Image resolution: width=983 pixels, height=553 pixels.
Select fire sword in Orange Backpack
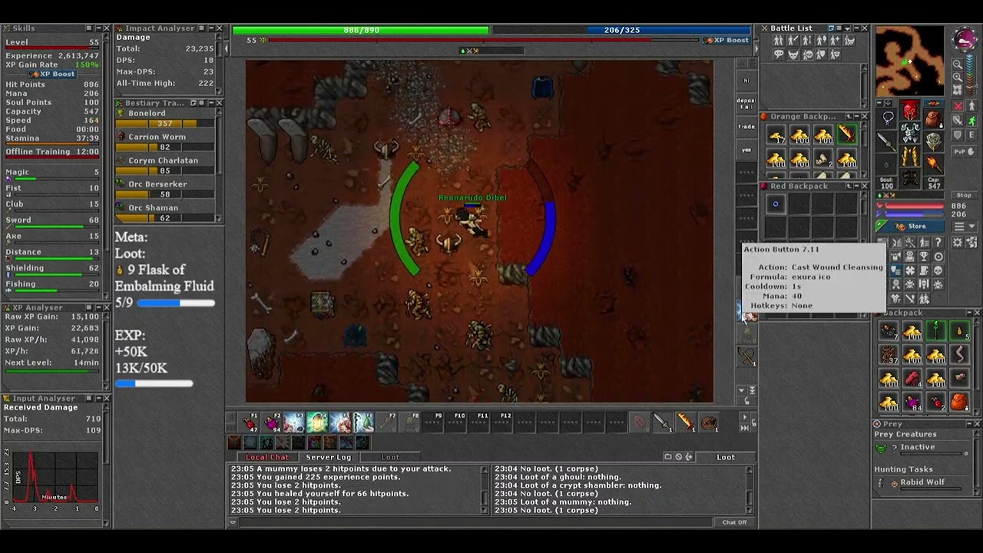tap(846, 136)
